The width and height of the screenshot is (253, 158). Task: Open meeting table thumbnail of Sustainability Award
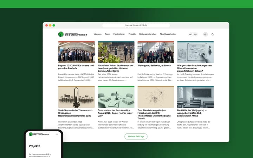tap(116, 97)
